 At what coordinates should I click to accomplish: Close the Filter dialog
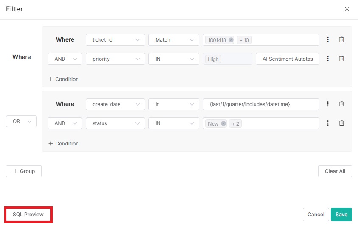click(x=347, y=9)
